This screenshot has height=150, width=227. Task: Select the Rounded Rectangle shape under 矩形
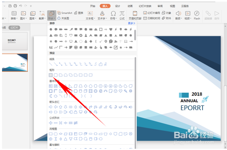point(55,75)
